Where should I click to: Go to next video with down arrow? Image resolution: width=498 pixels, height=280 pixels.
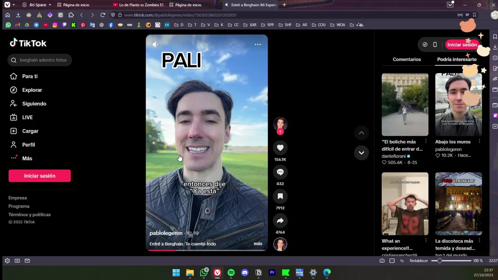tap(361, 152)
